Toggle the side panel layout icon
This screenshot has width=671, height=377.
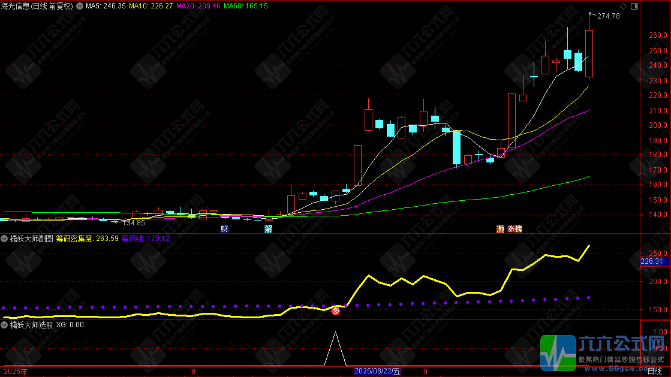coord(634,6)
